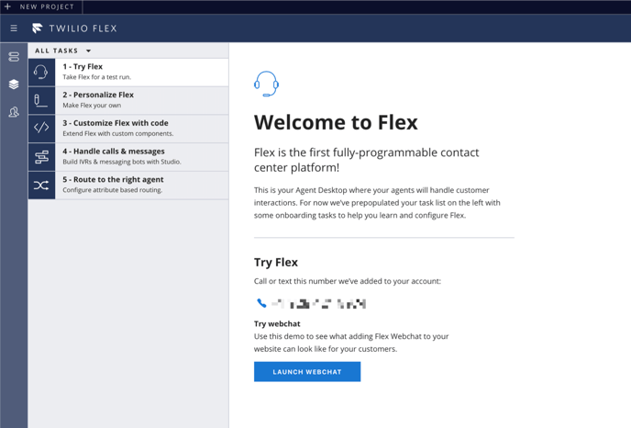Viewport: 631px width, 428px height.
Task: Click 'Call or text this number' line
Action: click(348, 281)
